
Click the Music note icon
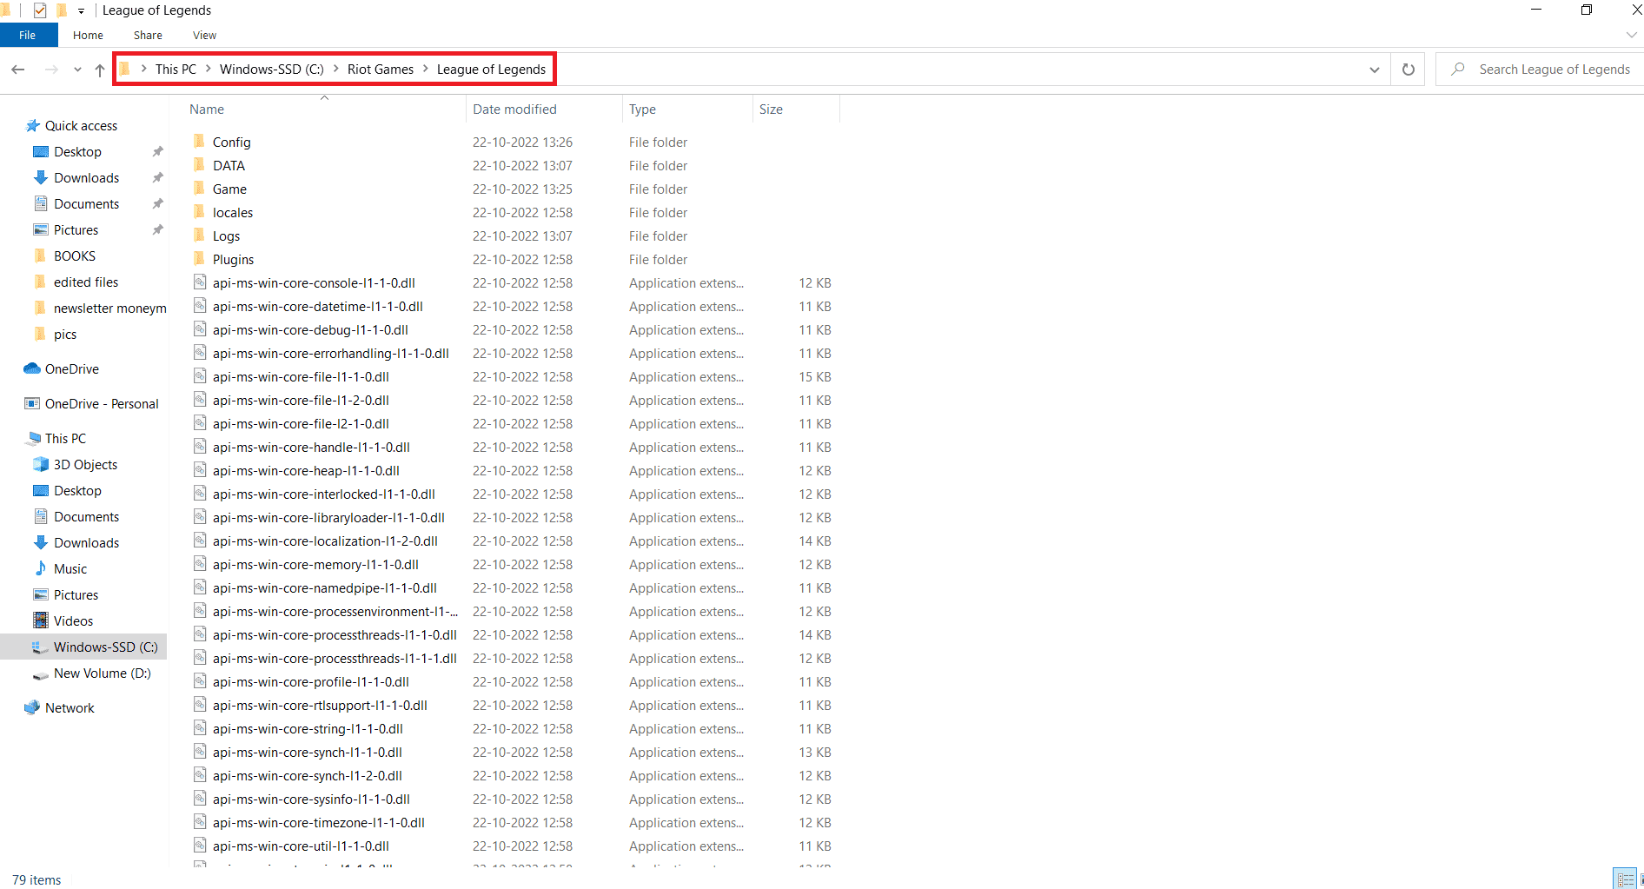click(40, 568)
